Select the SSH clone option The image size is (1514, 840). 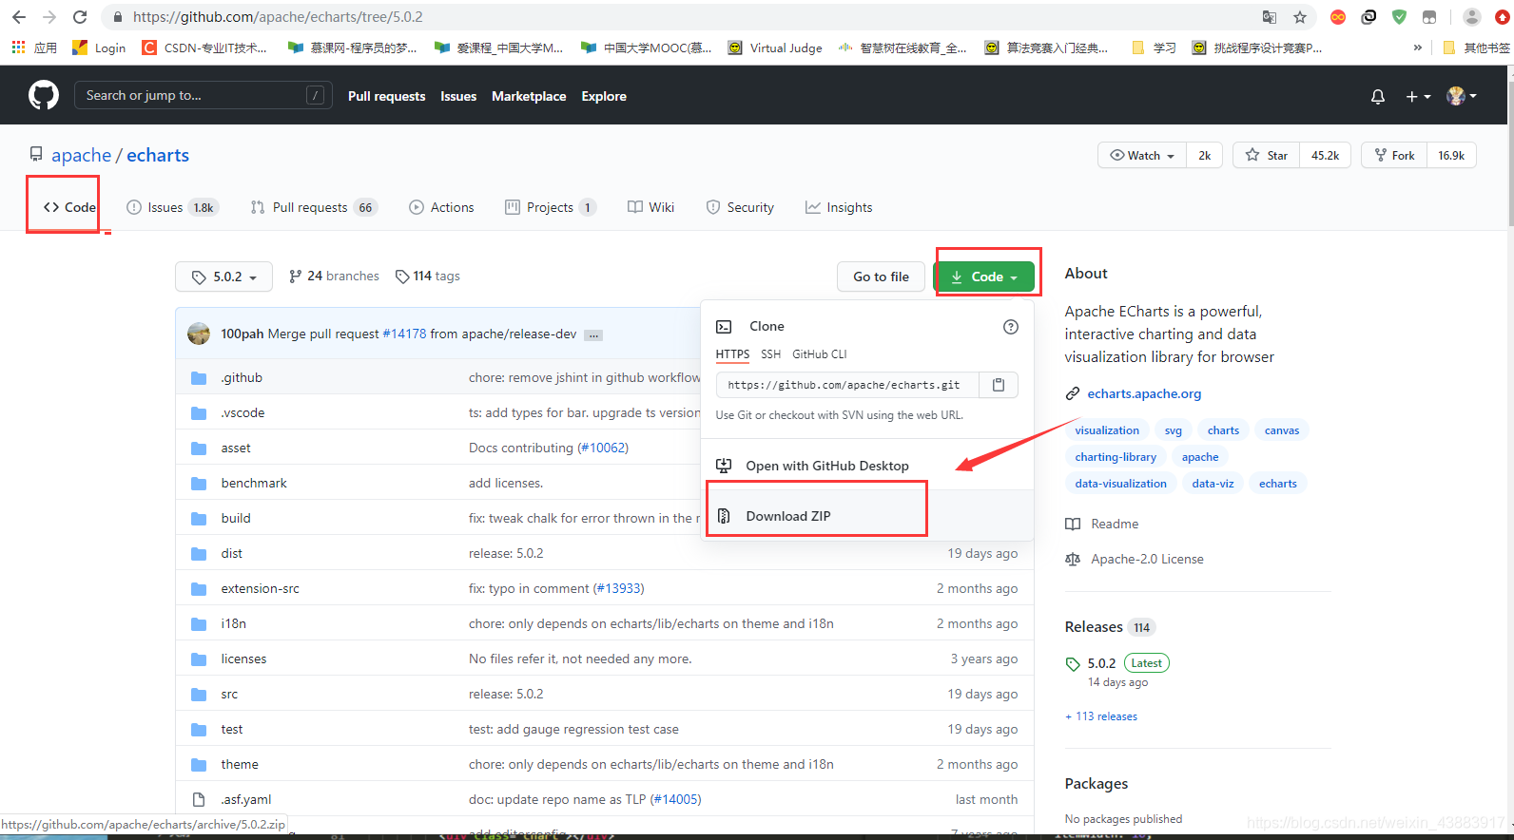770,354
